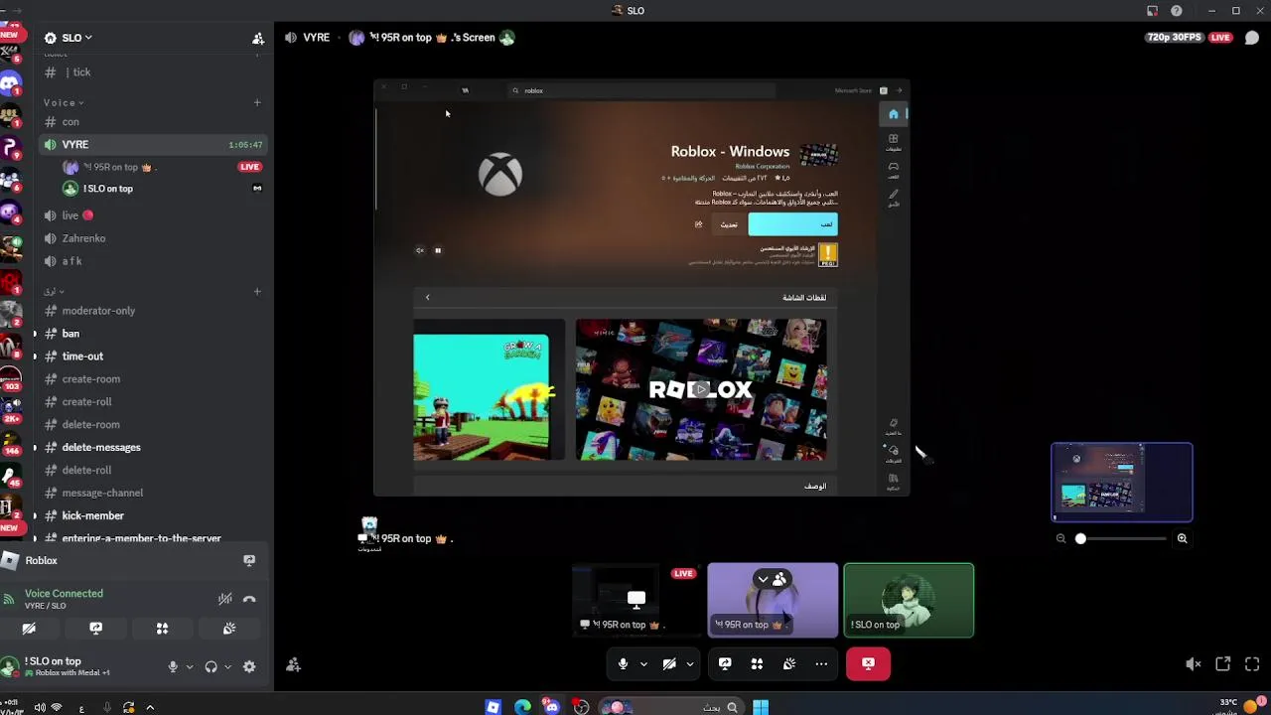Expand the delete-messages channel arrow
The height and width of the screenshot is (715, 1271).
coord(35,447)
